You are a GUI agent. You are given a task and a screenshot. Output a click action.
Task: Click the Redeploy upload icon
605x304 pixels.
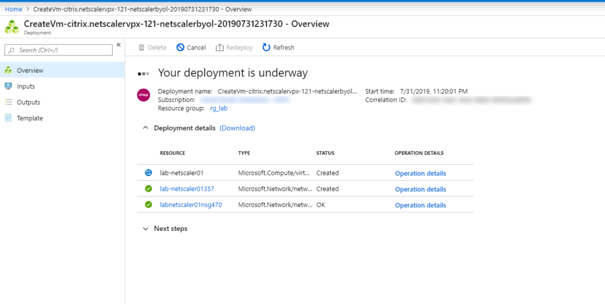tap(220, 47)
